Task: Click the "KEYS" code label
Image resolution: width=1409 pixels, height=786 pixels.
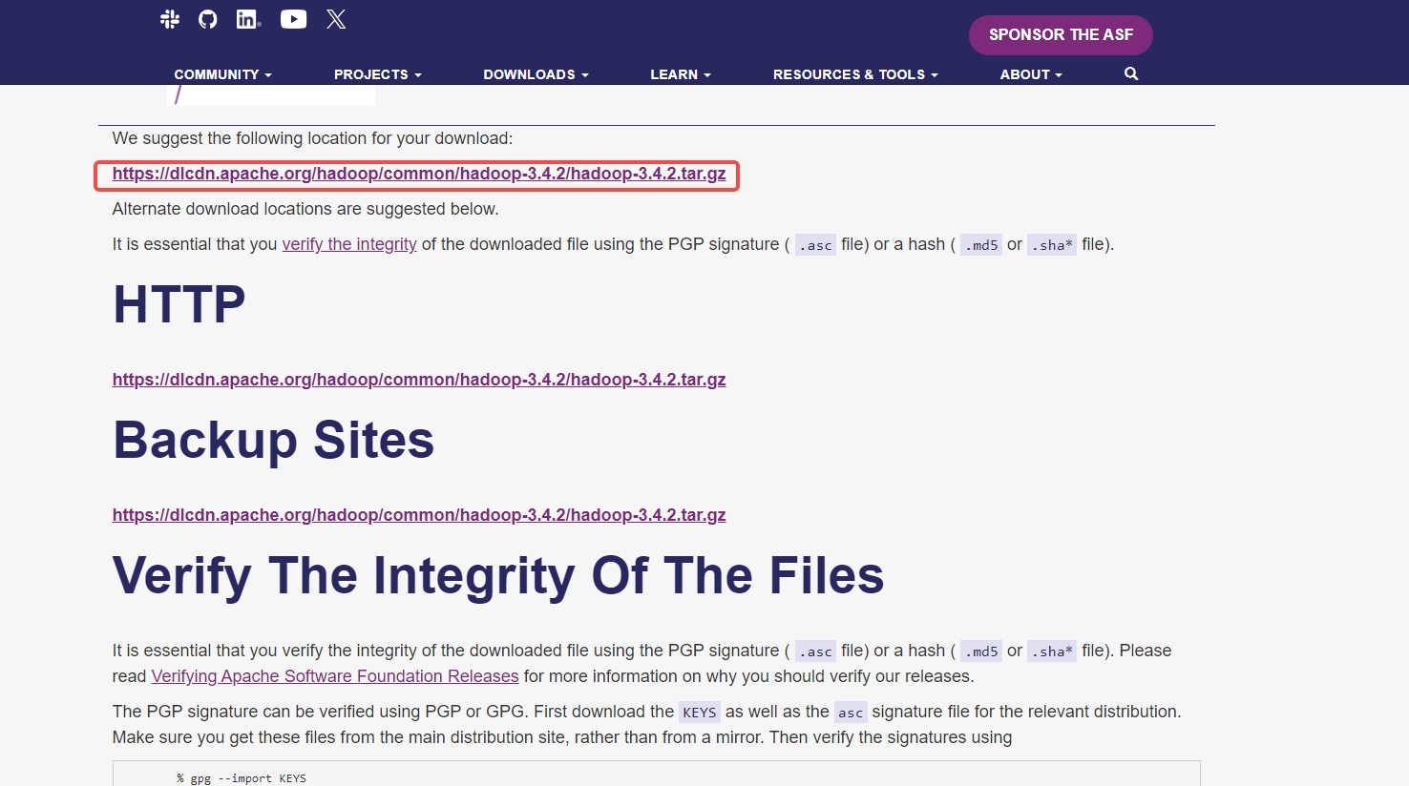Action: pos(700,713)
